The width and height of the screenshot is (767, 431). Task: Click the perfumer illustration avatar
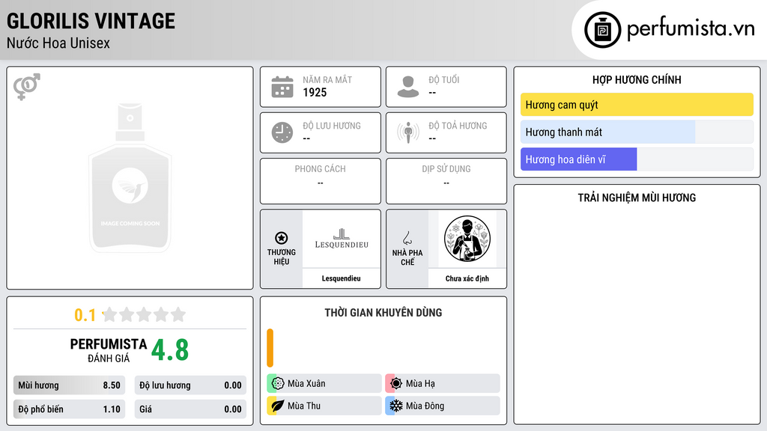[467, 239]
